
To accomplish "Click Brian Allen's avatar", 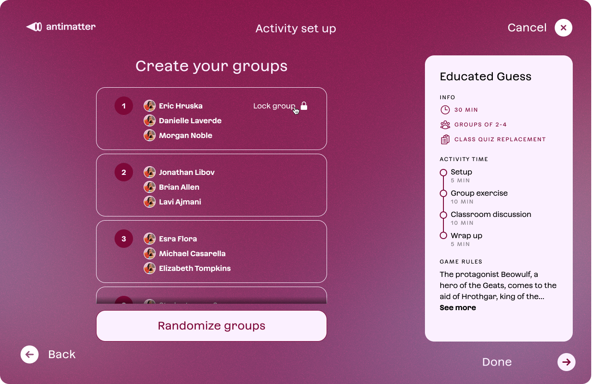I will click(150, 187).
